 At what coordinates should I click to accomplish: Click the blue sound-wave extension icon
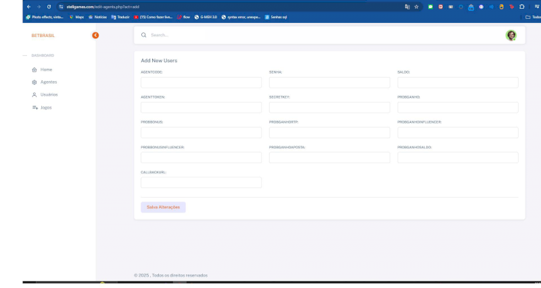coord(492,7)
